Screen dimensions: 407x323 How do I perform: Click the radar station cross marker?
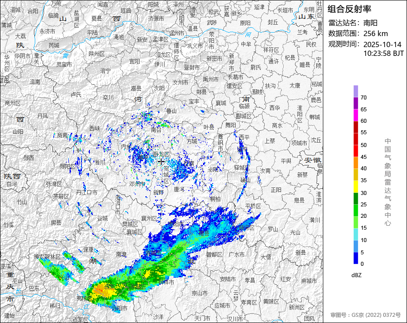[161, 162]
